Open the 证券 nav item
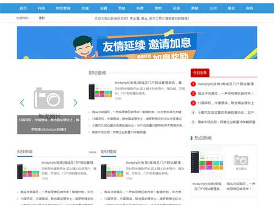This screenshot has height=205, width=274. [176, 8]
